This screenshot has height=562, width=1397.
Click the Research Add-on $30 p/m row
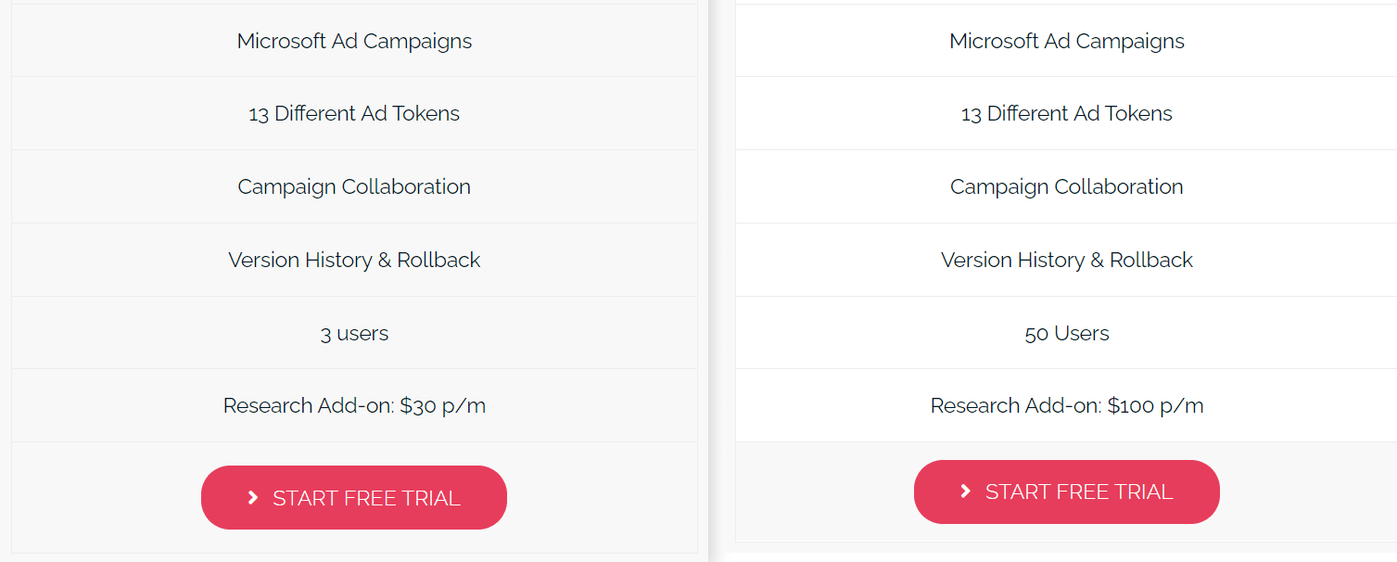click(354, 405)
